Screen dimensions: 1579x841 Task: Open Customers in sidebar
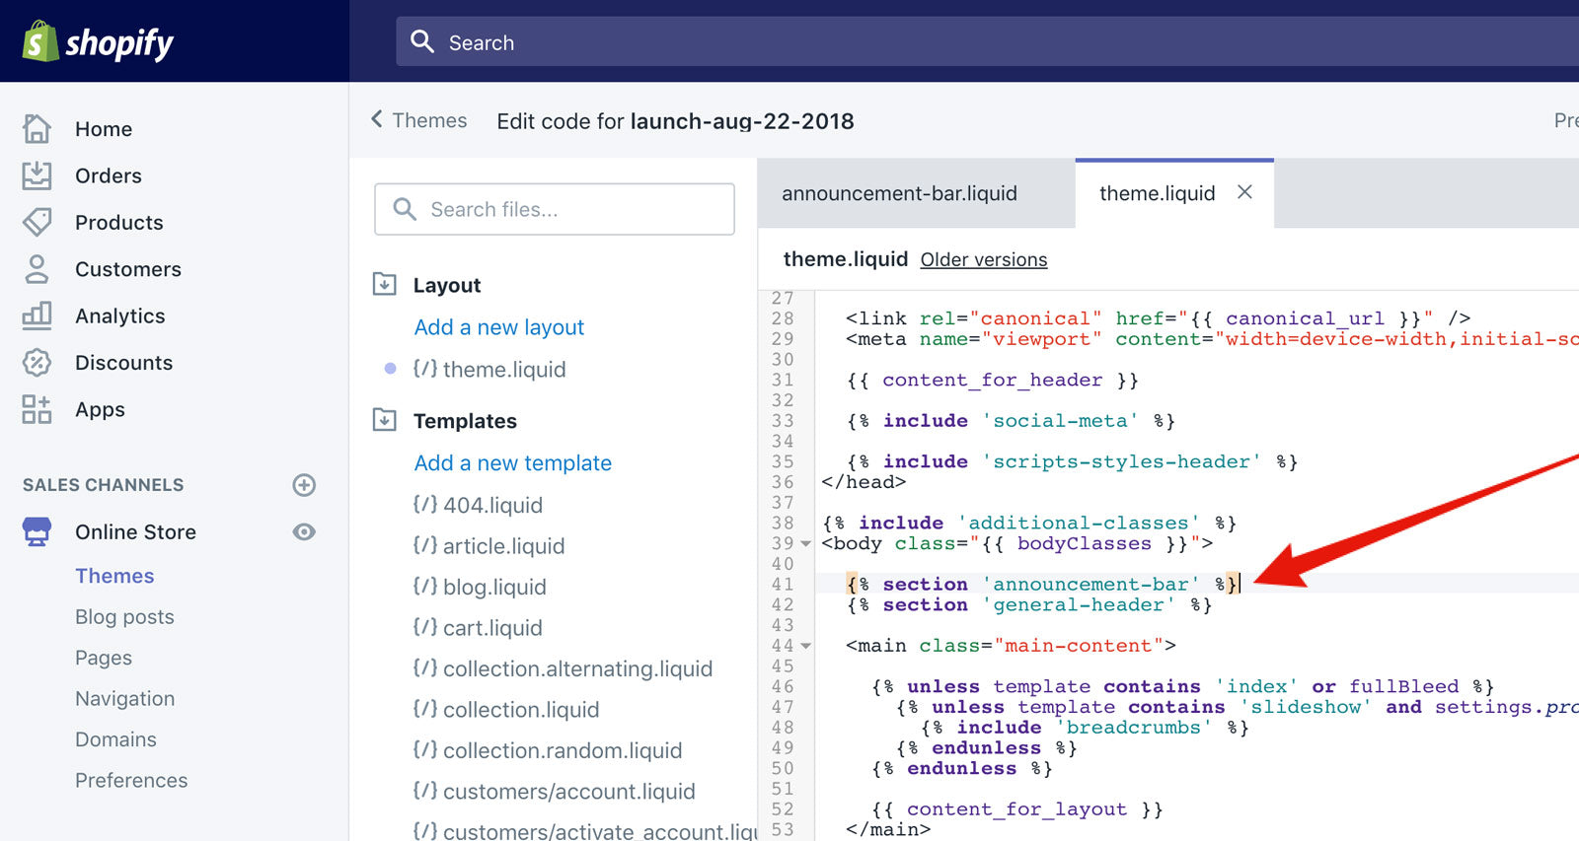point(128,269)
